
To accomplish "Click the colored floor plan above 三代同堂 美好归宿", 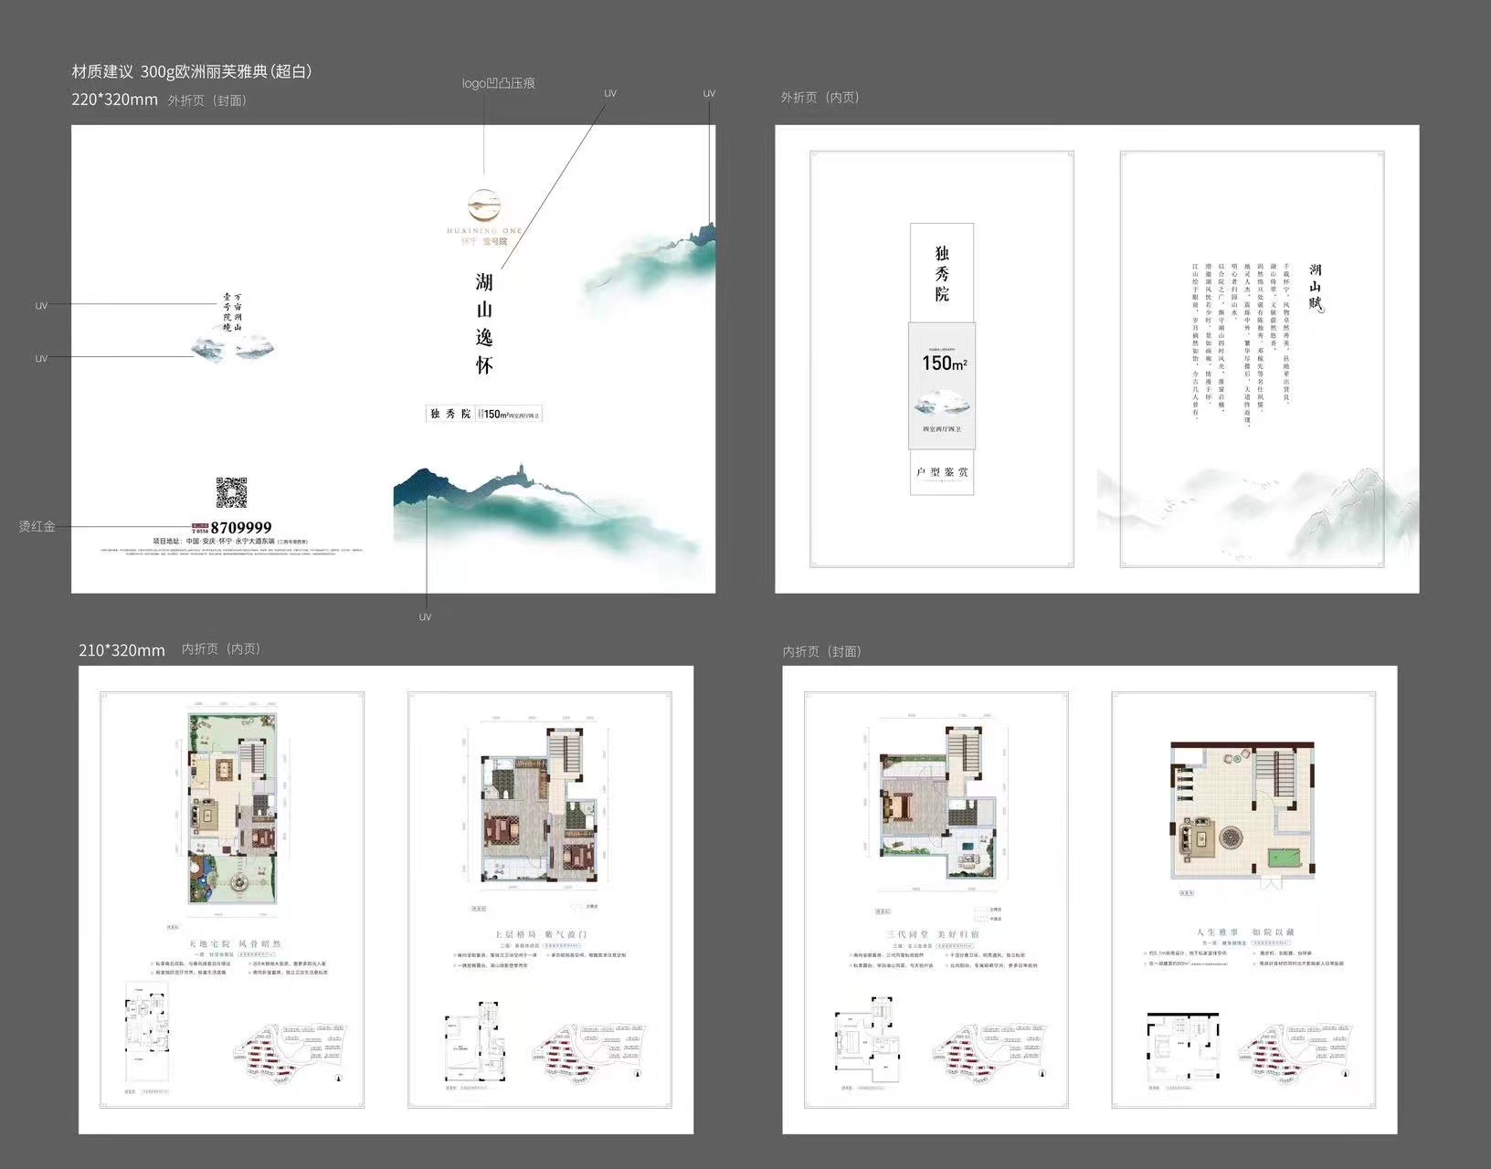I will 939,804.
